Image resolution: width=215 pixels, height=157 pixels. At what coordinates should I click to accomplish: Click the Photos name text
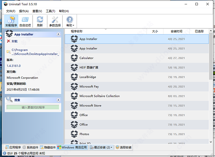(84, 134)
